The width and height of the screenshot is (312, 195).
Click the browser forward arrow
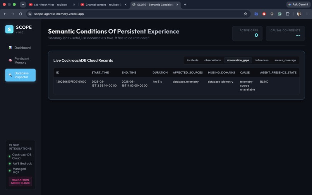point(13,14)
